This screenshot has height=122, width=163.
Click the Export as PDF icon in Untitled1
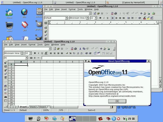(112, 13)
